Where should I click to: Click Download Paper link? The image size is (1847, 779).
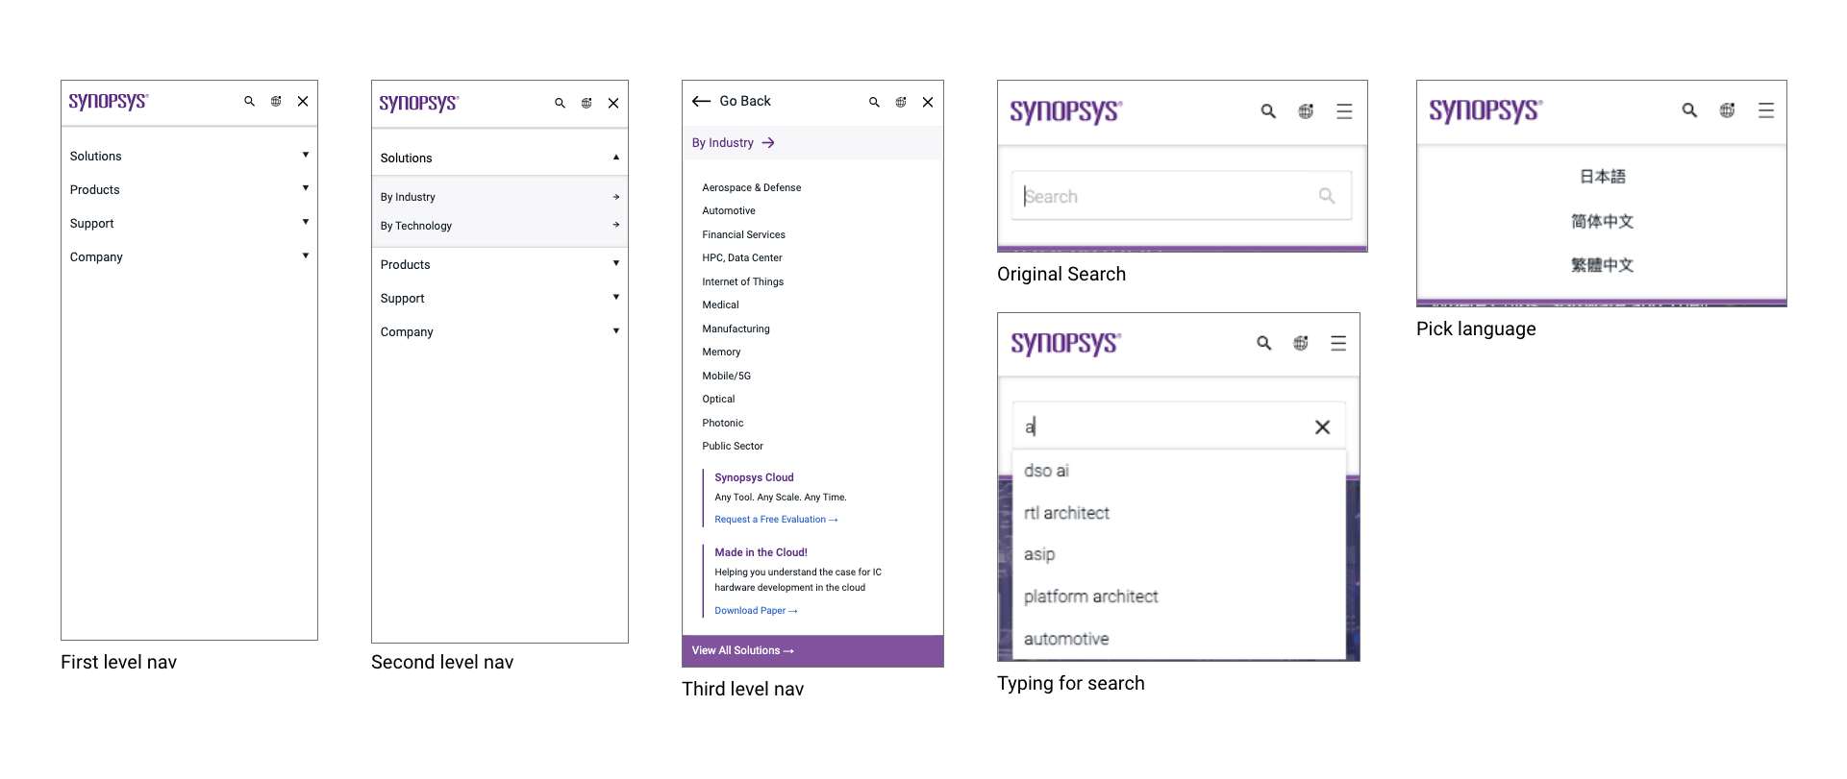pos(756,611)
